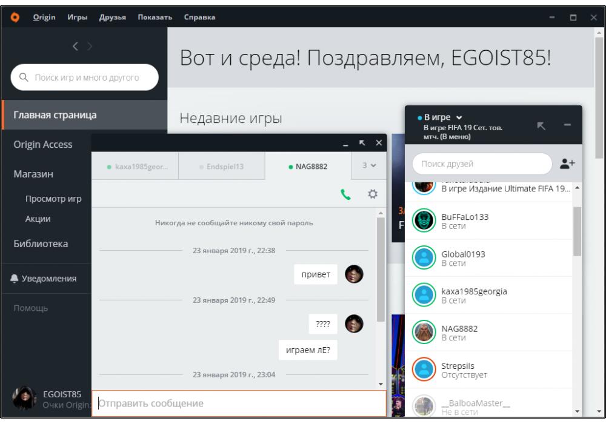The height and width of the screenshot is (424, 606).
Task: Go to 'Origin Access' page
Action: (42, 145)
